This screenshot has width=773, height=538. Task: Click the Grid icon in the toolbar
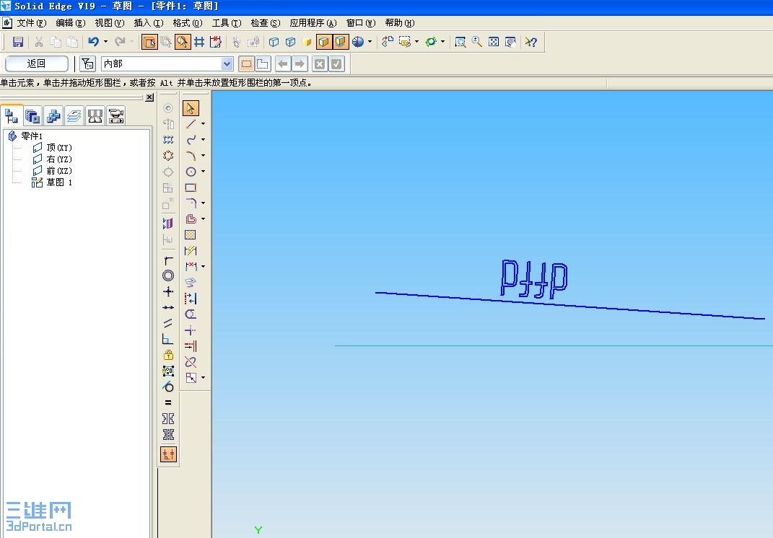(x=199, y=42)
